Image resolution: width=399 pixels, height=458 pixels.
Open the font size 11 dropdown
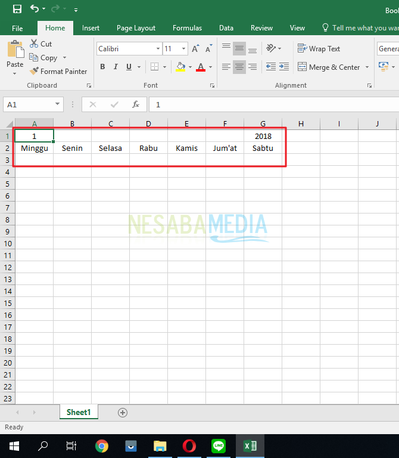click(184, 48)
